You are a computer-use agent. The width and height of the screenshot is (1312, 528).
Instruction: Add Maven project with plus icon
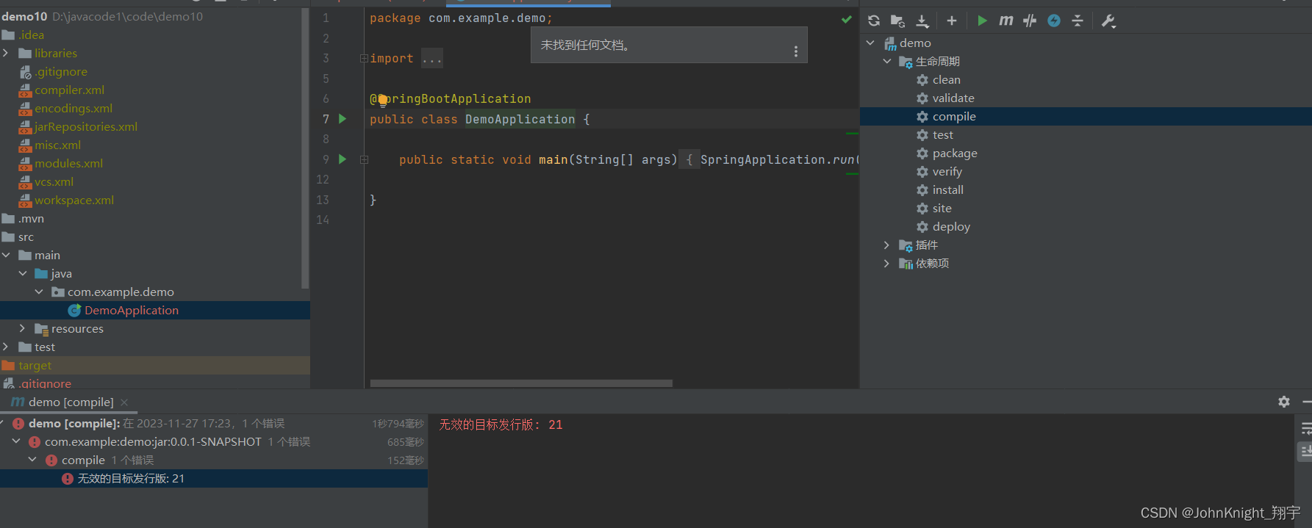pyautogui.click(x=952, y=21)
